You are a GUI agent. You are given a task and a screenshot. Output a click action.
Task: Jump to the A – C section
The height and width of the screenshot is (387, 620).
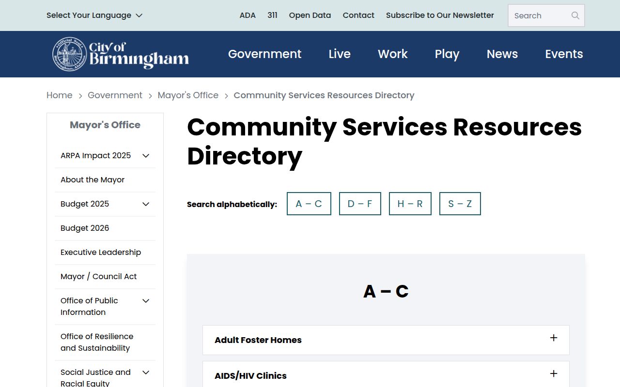(309, 204)
